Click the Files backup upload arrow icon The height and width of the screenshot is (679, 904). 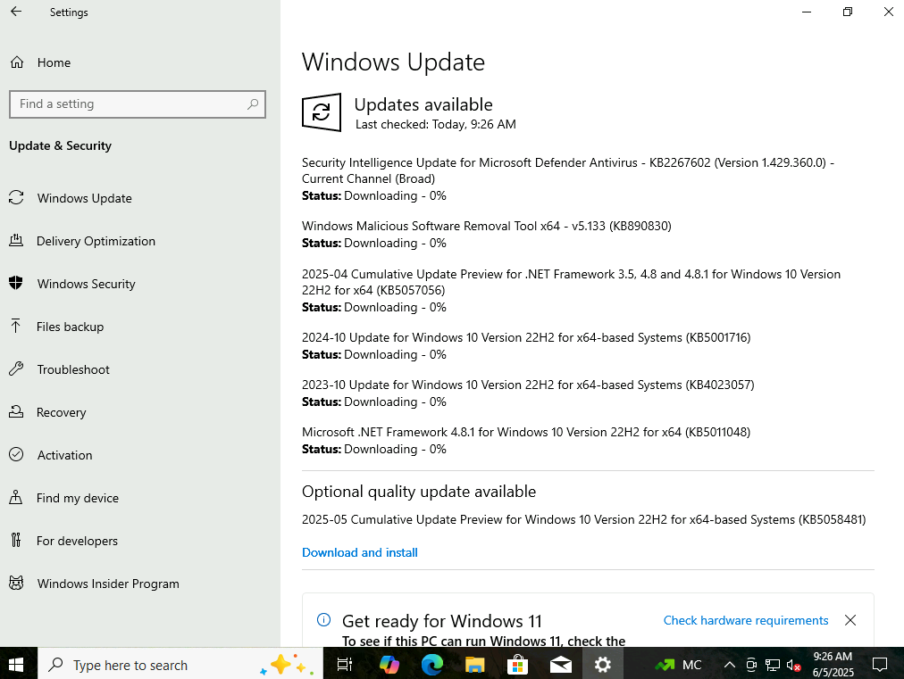(x=16, y=326)
